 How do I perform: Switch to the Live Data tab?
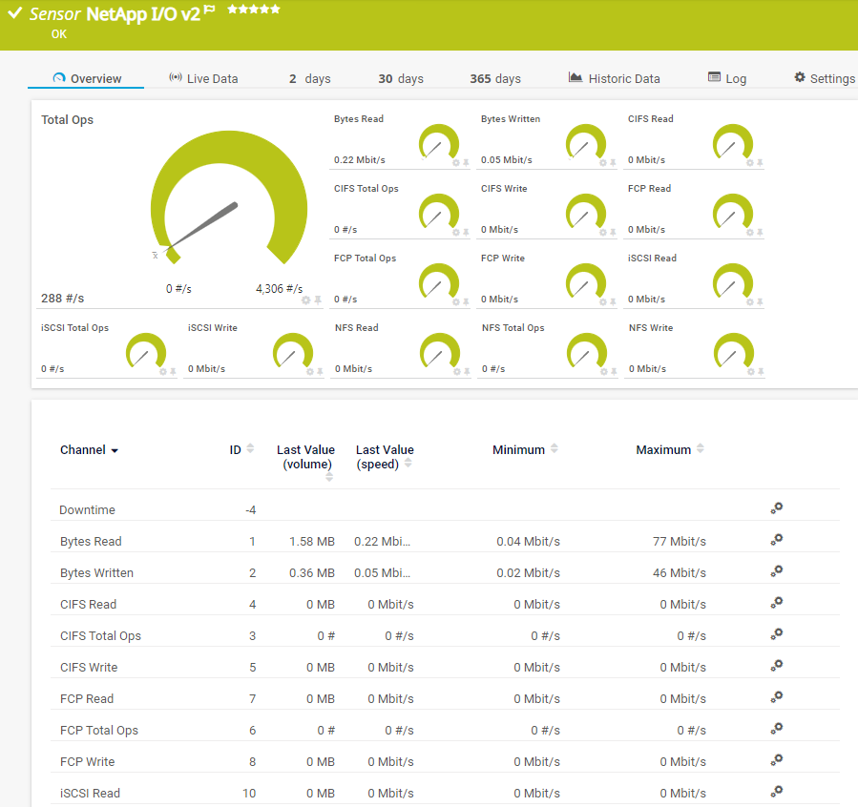203,78
